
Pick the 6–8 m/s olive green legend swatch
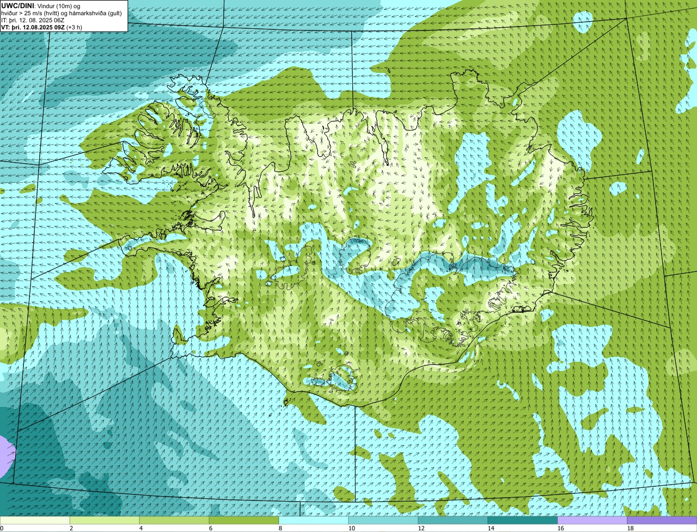(x=244, y=521)
